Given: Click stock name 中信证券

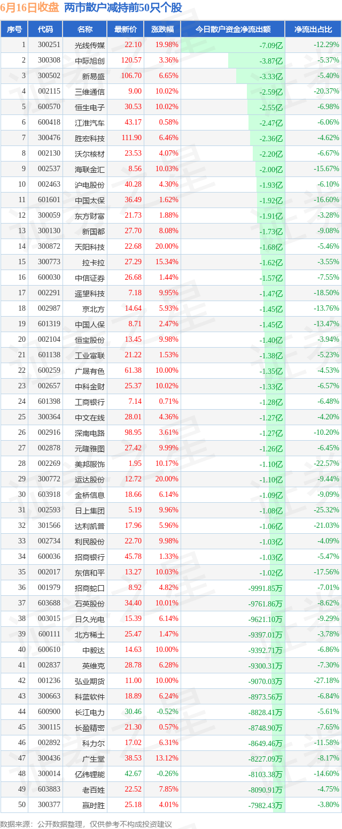Looking at the screenshot, I should [90, 278].
